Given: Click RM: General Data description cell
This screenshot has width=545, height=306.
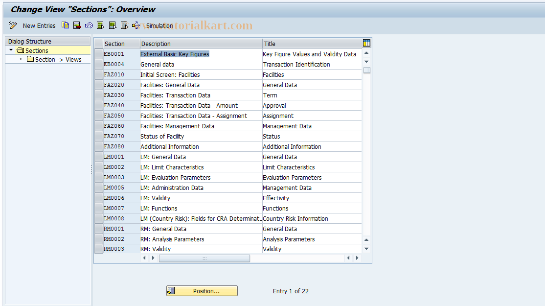Looking at the screenshot, I should click(x=201, y=229).
